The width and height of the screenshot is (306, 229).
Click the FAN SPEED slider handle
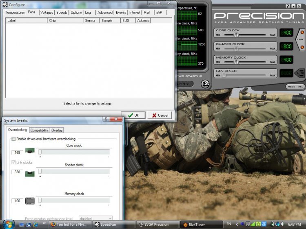pos(224,75)
